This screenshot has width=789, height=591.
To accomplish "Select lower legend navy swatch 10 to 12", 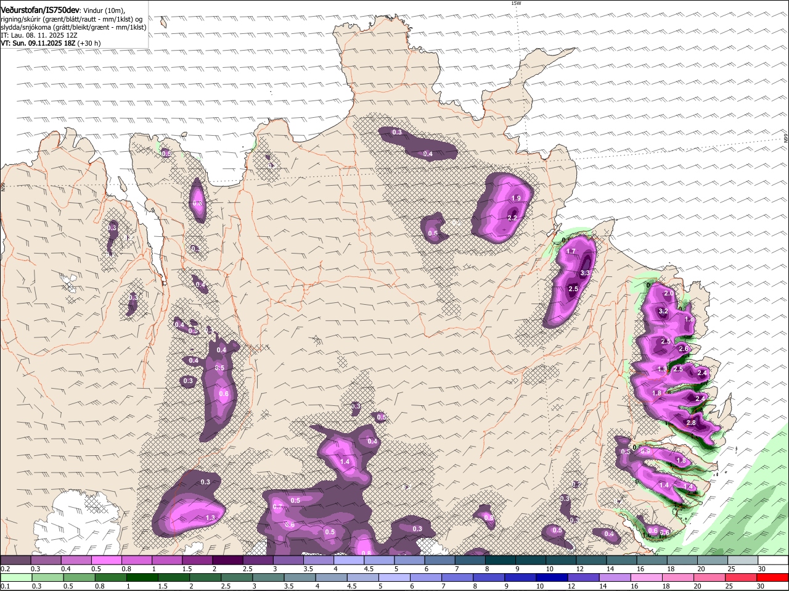I will (x=553, y=577).
